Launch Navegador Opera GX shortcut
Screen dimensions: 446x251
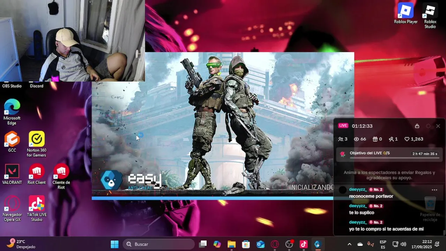12,209
